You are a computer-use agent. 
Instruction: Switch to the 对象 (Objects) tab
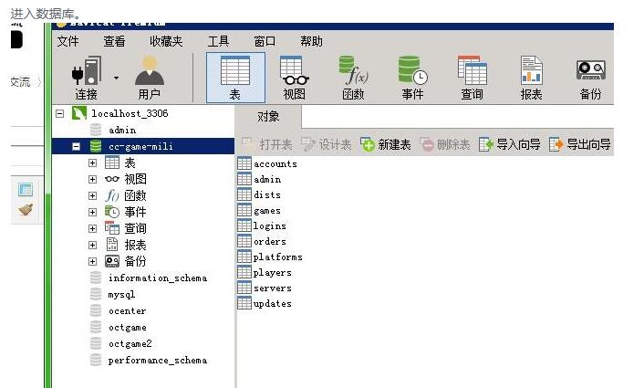[x=268, y=117]
